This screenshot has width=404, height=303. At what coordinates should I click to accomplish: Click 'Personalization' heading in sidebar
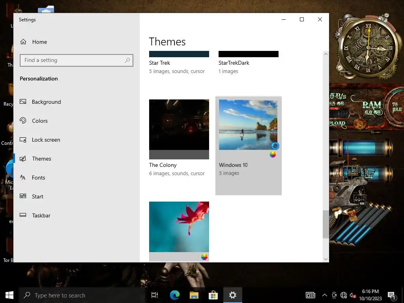click(x=39, y=79)
